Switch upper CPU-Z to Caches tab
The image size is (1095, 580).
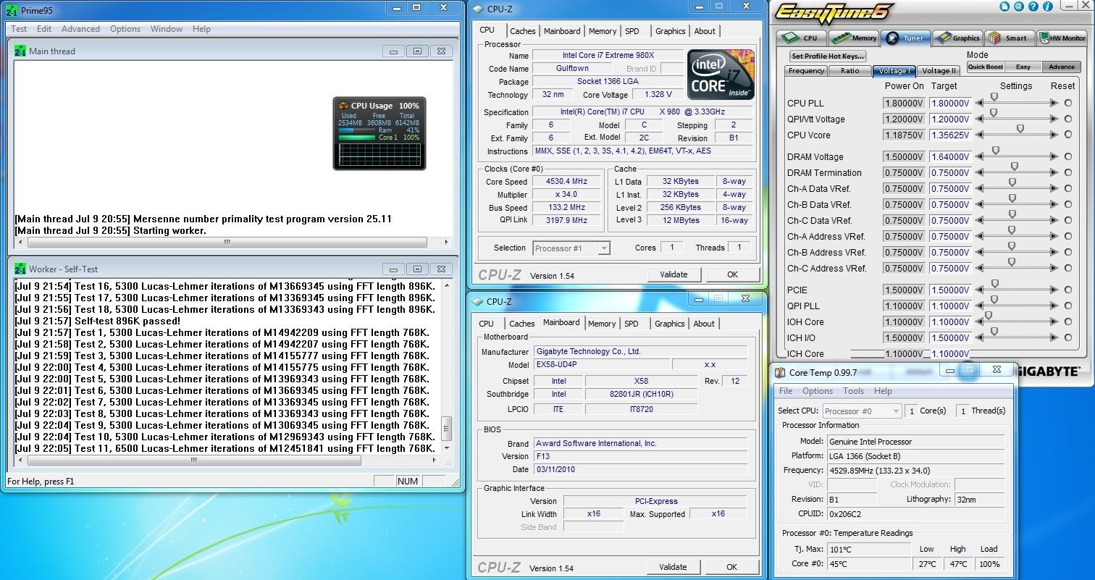[523, 31]
